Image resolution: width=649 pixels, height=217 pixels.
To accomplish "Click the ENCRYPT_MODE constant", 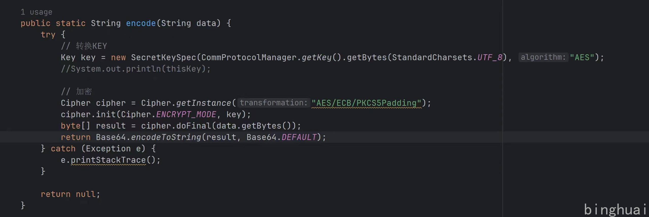I will (x=186, y=114).
